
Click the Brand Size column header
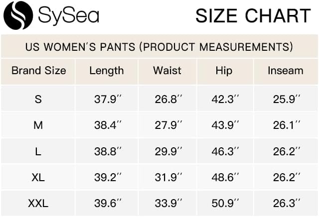(x=38, y=71)
